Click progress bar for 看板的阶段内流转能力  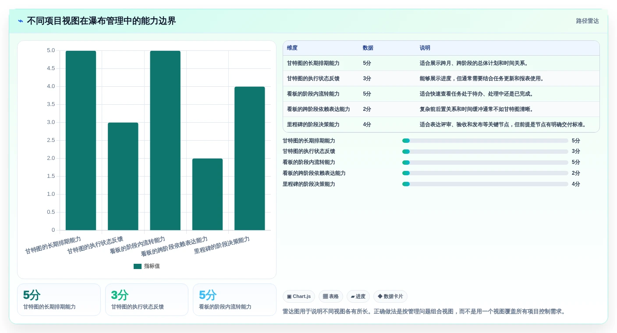[x=485, y=163]
